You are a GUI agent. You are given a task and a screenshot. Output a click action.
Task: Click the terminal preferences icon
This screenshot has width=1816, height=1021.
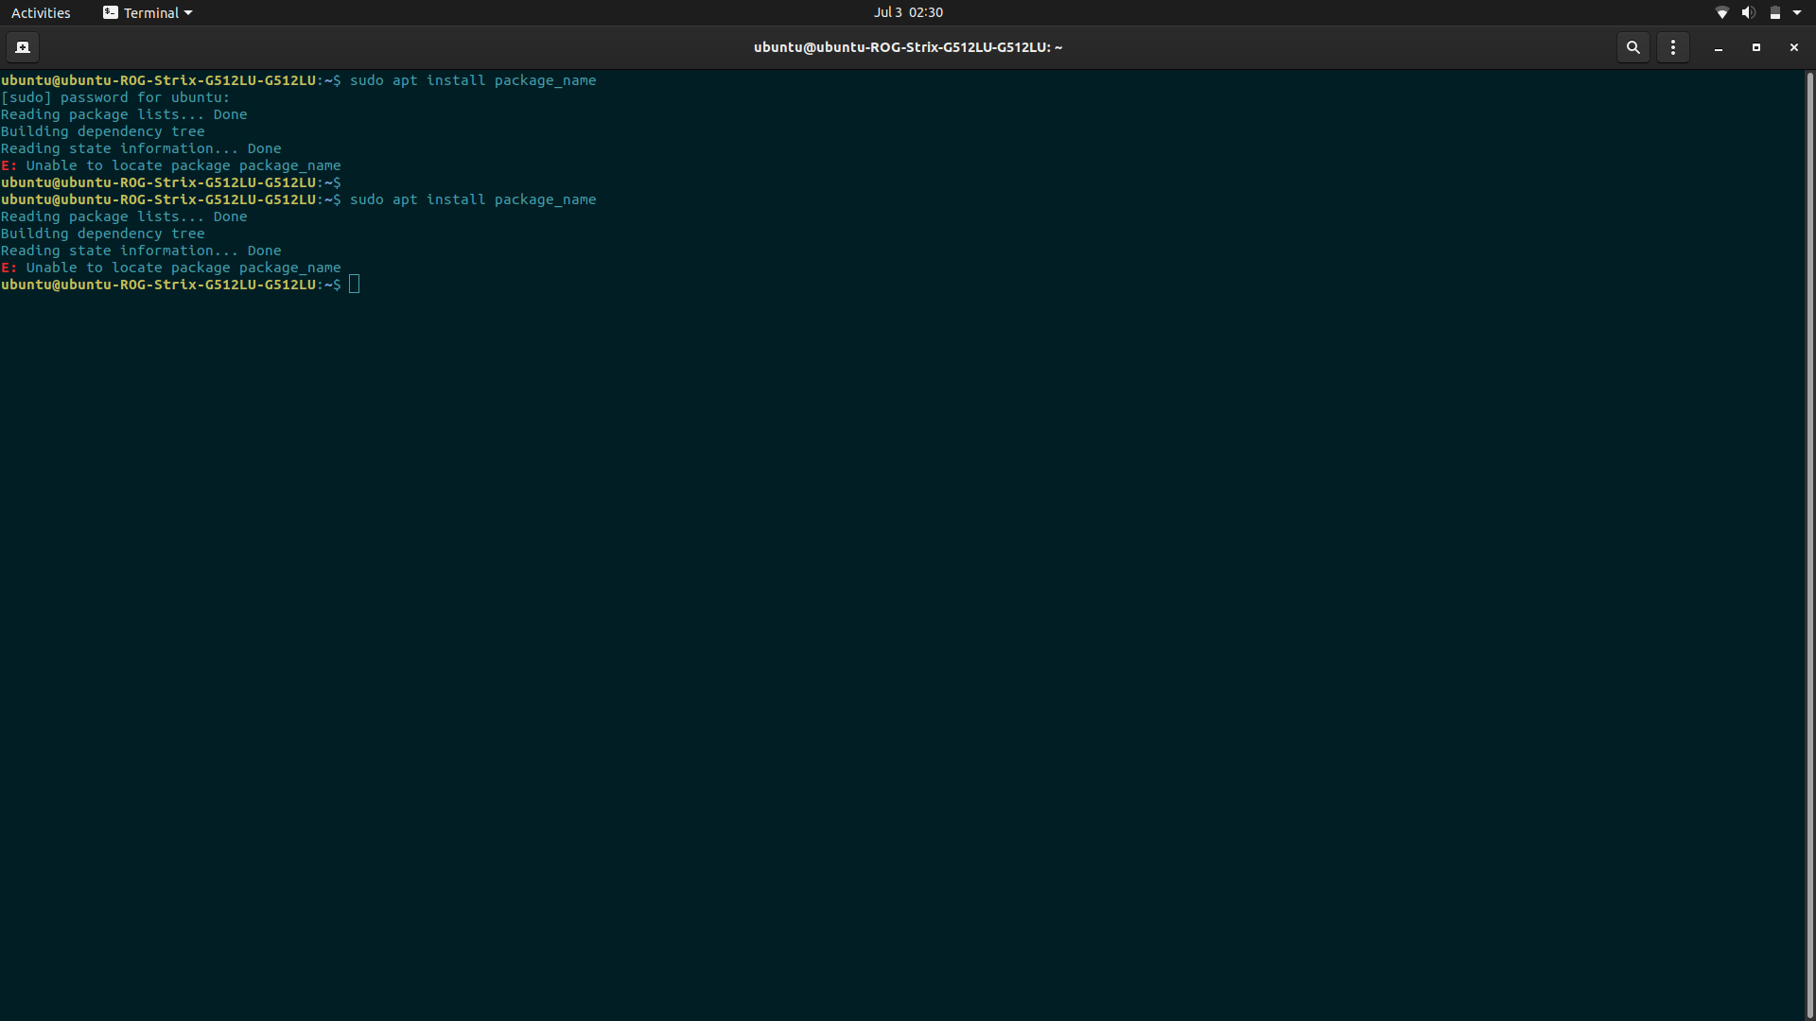[x=1672, y=47]
